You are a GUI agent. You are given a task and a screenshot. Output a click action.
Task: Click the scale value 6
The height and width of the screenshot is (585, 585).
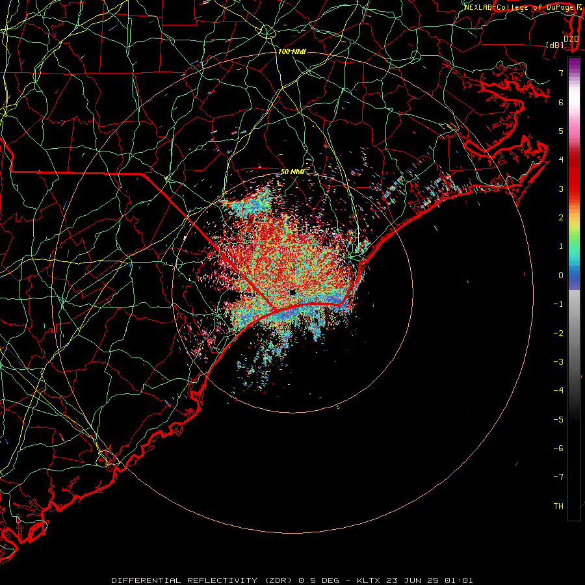point(561,102)
